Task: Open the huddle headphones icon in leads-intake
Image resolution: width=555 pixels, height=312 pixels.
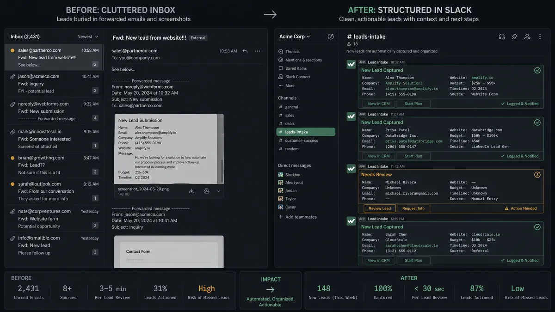Action: tap(502, 37)
